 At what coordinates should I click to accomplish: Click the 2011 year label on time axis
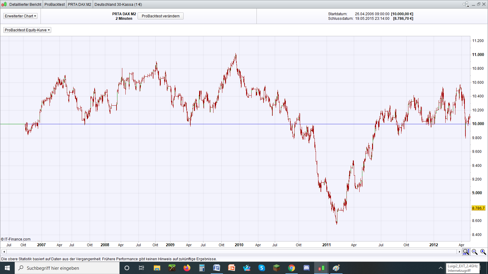click(x=327, y=245)
